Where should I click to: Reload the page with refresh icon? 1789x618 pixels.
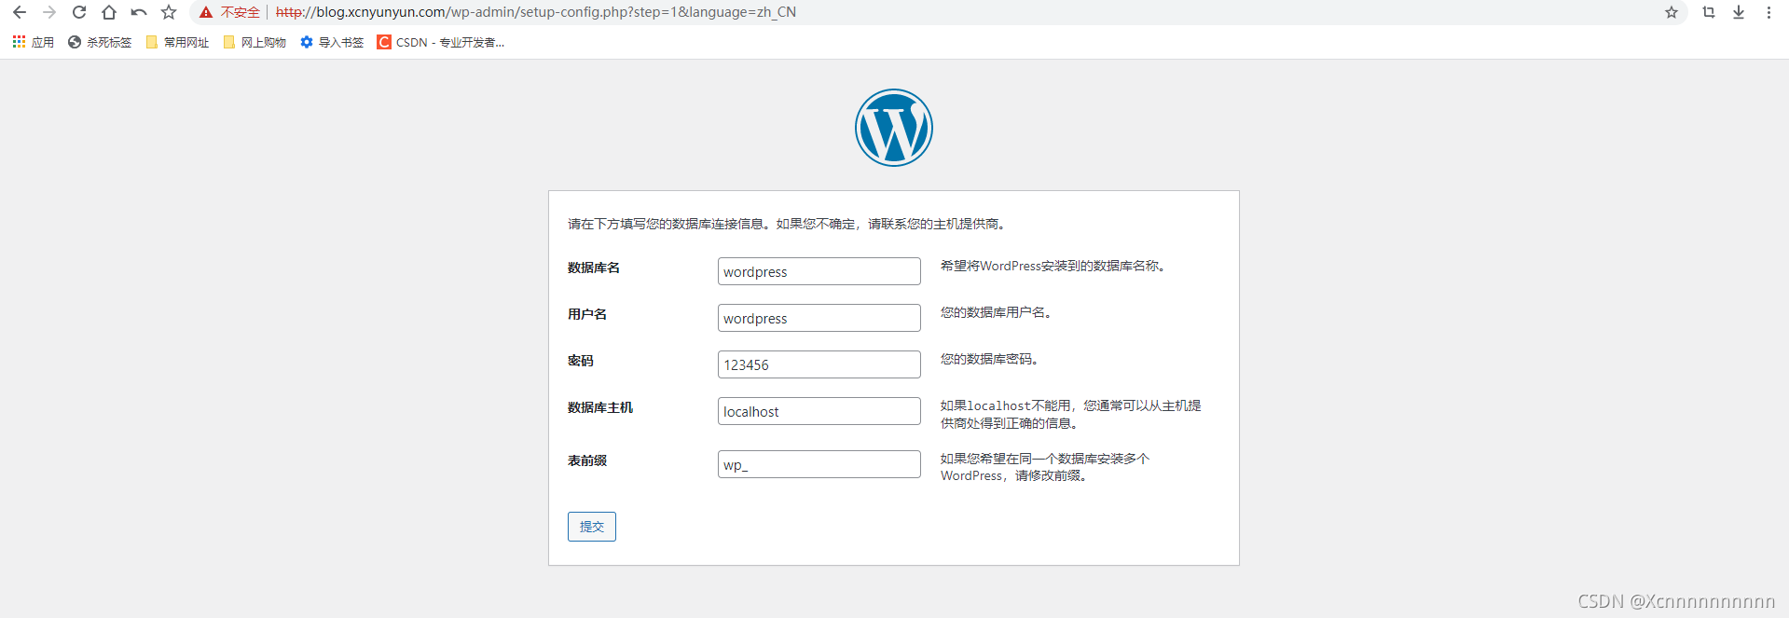79,12
